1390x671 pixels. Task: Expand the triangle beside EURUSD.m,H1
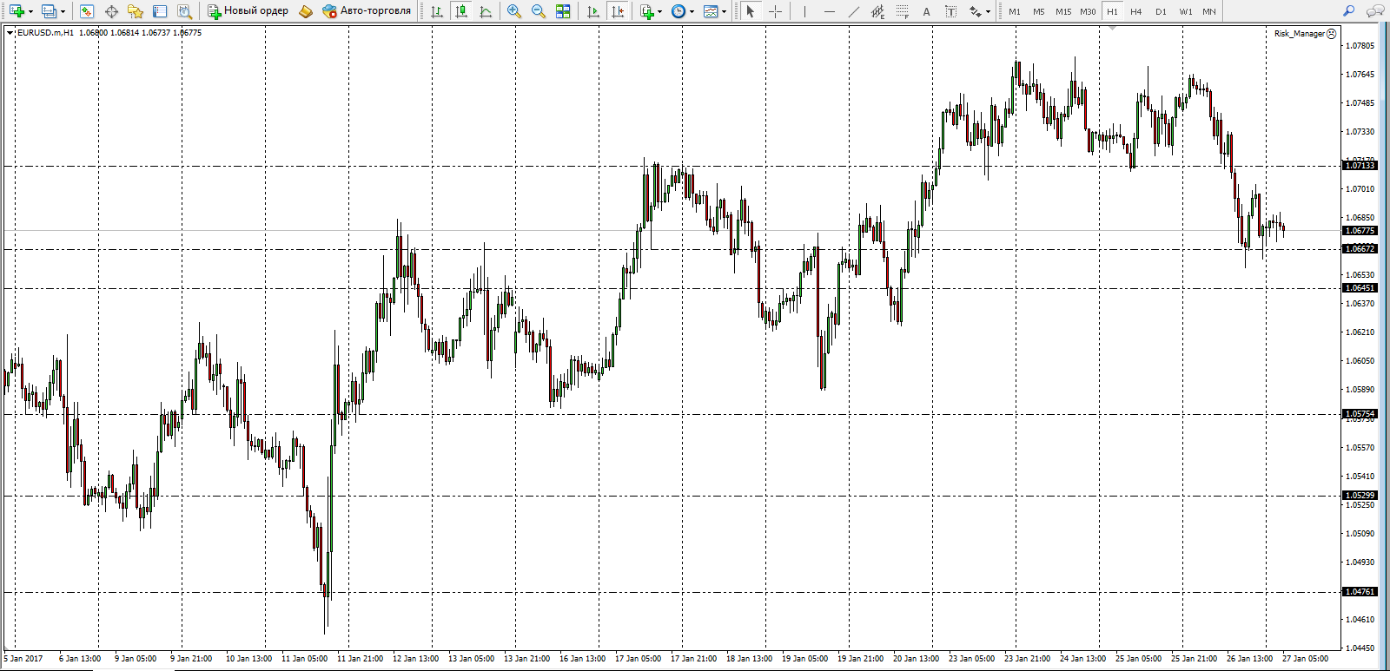pyautogui.click(x=10, y=33)
